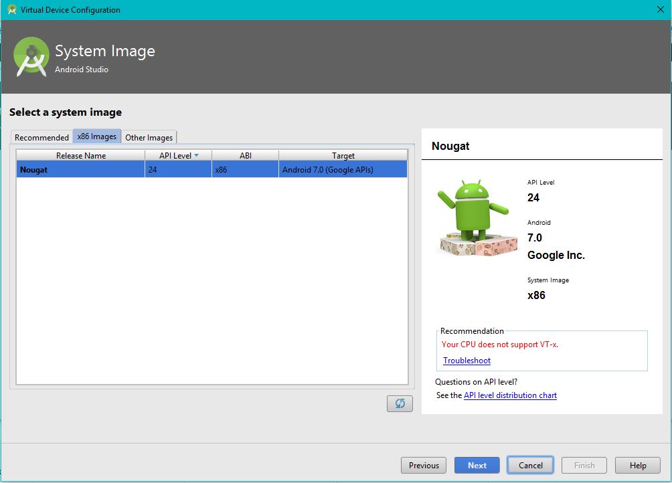672x483 pixels.
Task: Click the refresh system images icon button
Action: pyautogui.click(x=400, y=403)
